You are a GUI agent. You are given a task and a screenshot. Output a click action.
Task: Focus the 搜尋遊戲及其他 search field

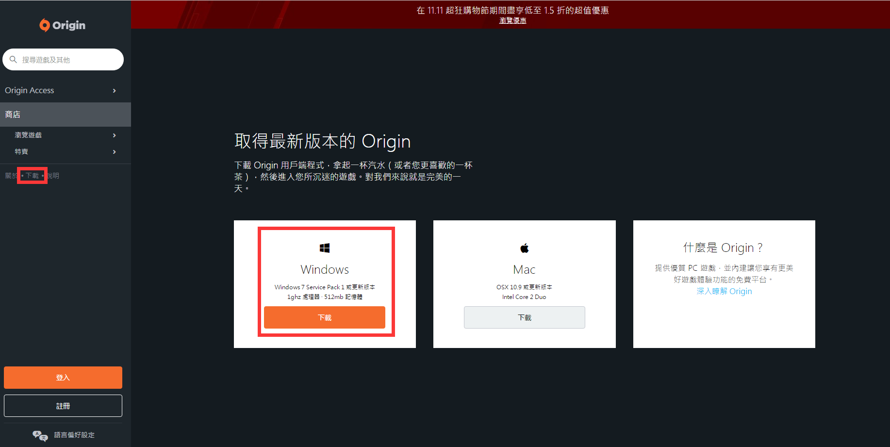click(63, 60)
